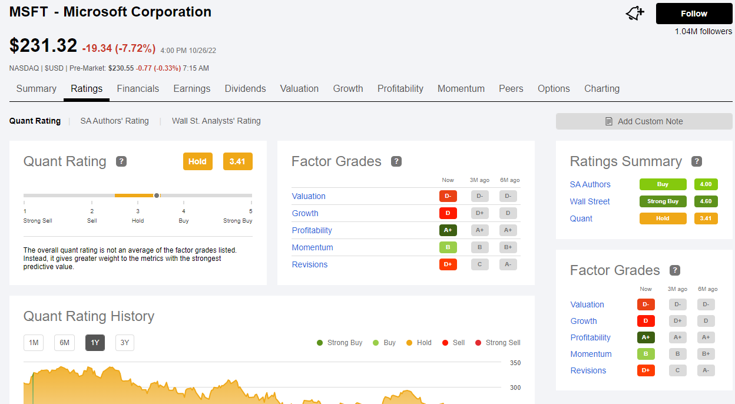Open Revisions link in center Factor Grades
This screenshot has height=404, width=735.
pos(310,264)
